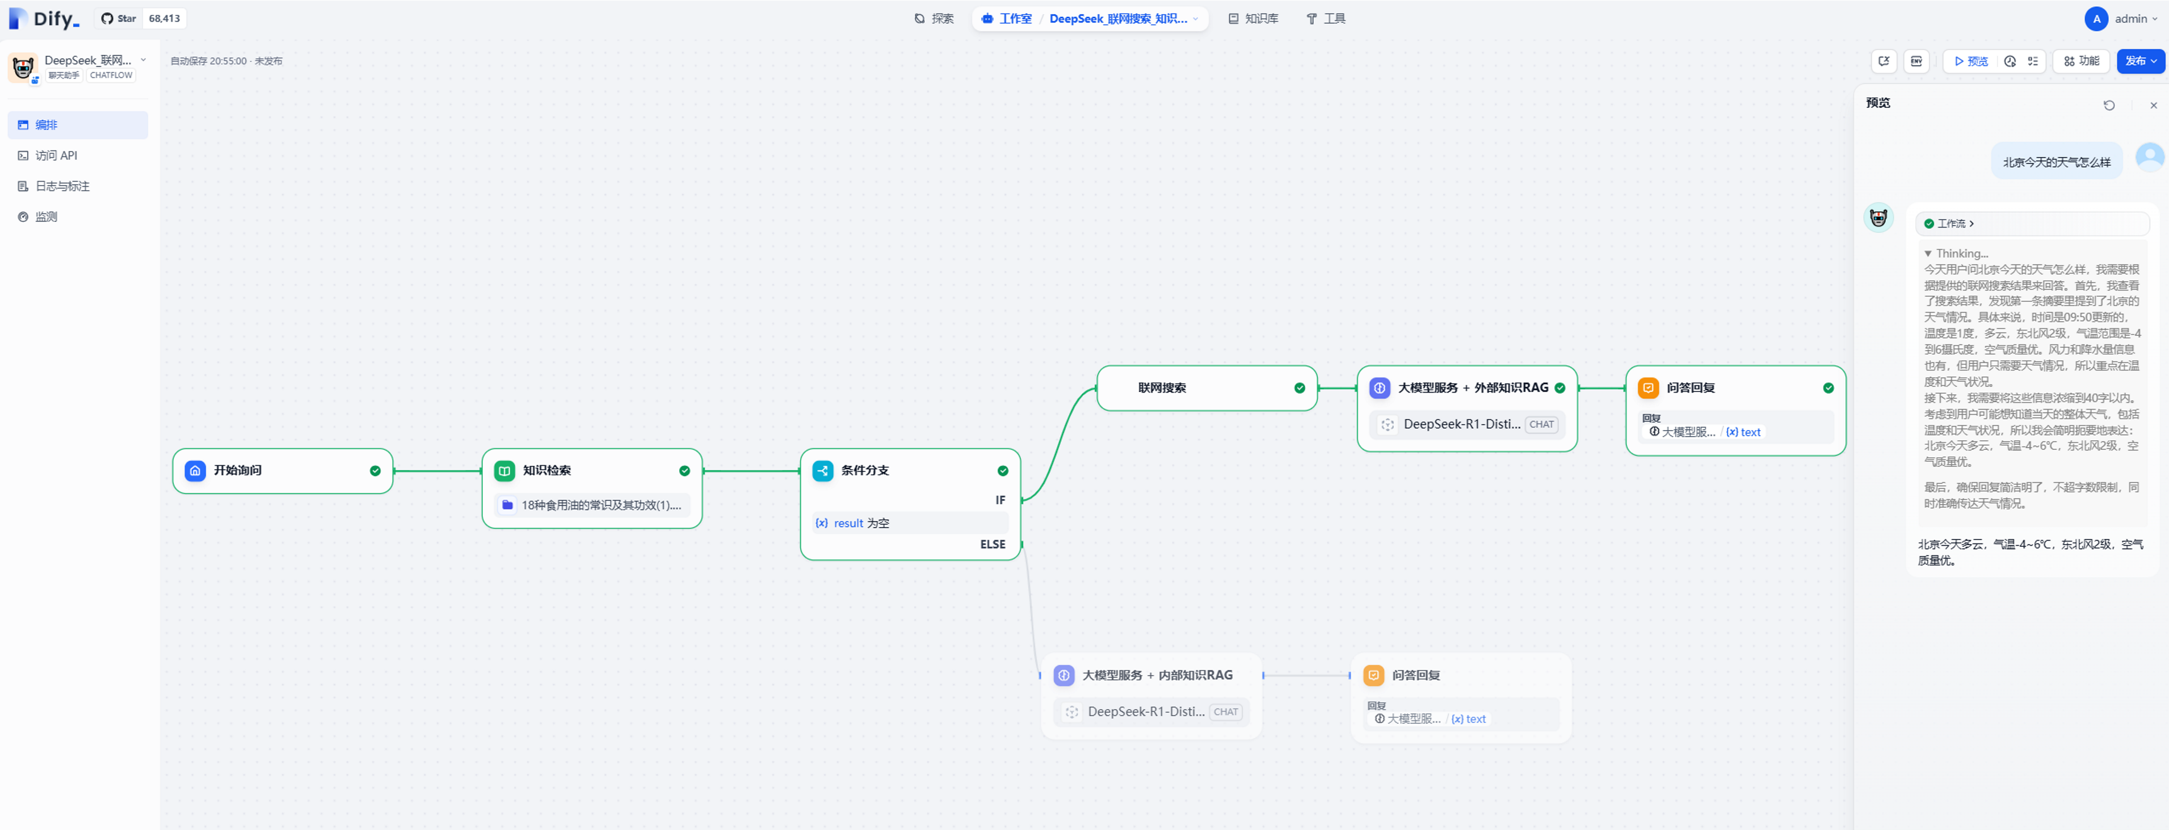Click the user message 北京今天的天气怎么样
This screenshot has width=2169, height=830.
pos(2056,162)
